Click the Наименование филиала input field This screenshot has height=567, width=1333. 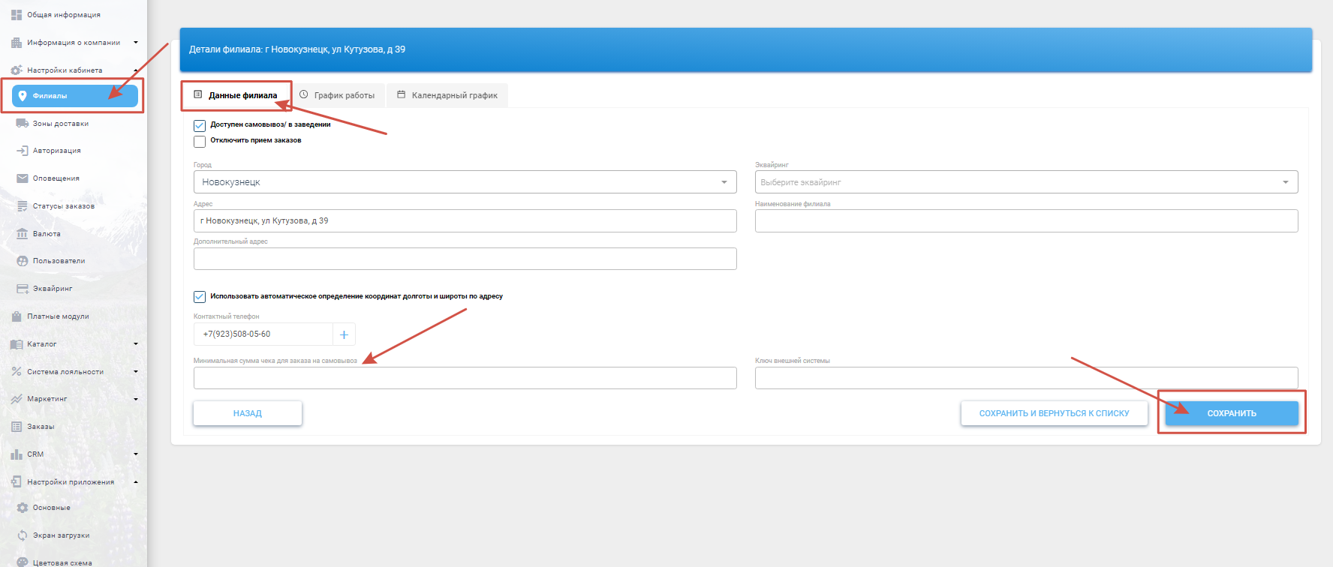tap(1026, 221)
